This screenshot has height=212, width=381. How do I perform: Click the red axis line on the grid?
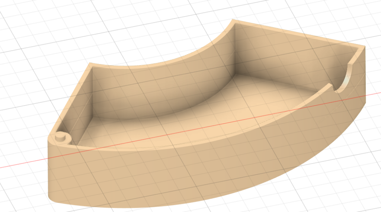click(x=22, y=163)
